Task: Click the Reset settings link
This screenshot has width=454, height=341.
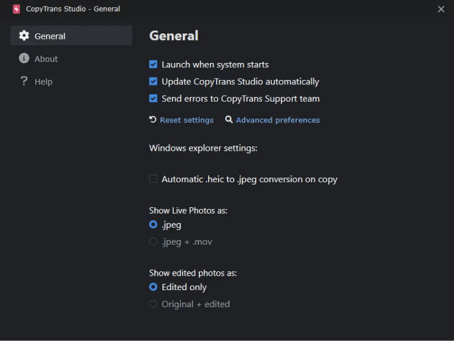Action: pyautogui.click(x=186, y=120)
